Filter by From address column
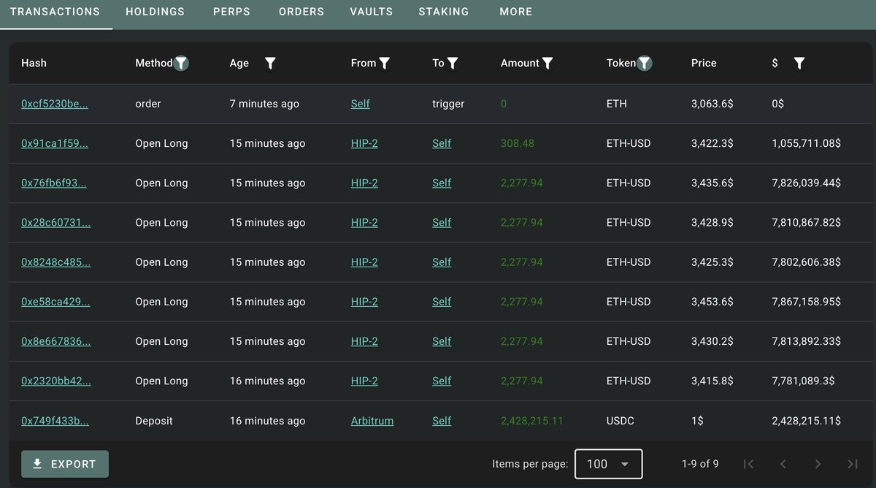The width and height of the screenshot is (876, 488). [385, 64]
